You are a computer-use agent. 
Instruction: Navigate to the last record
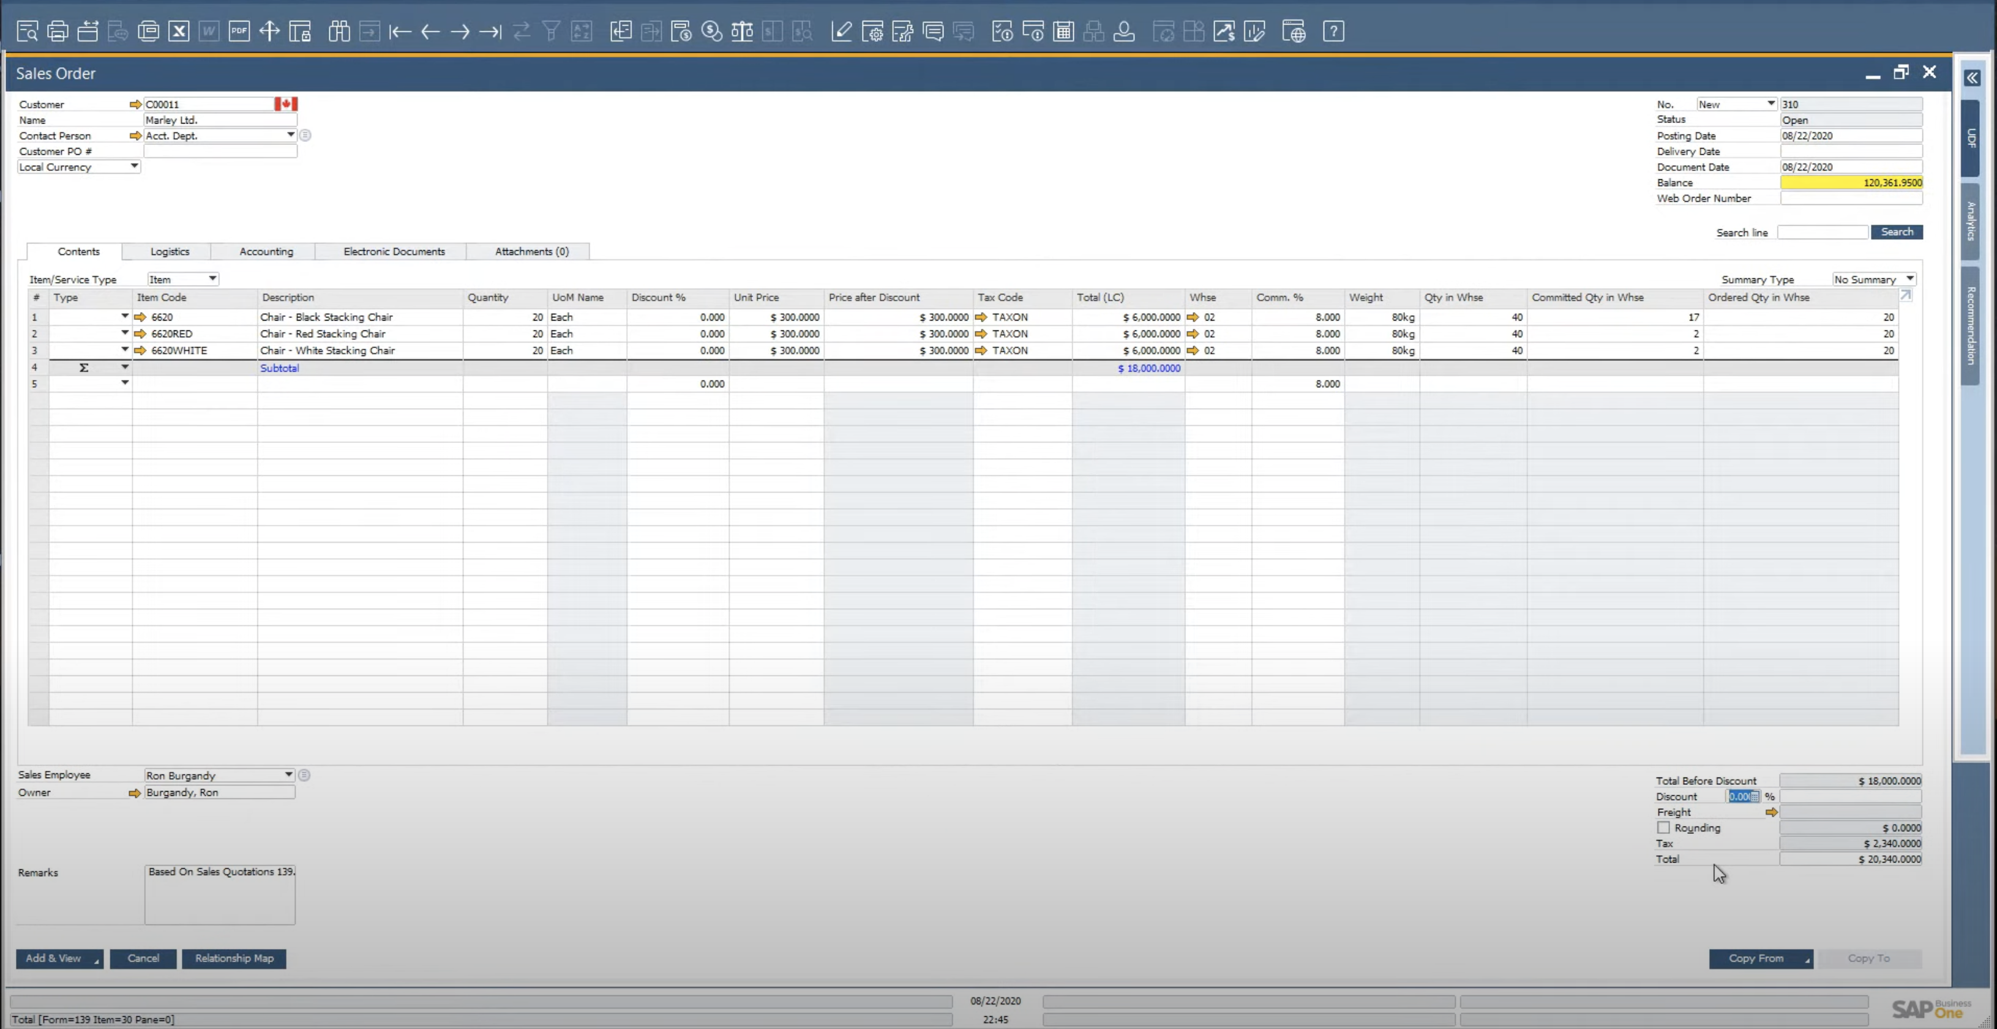[x=490, y=31]
